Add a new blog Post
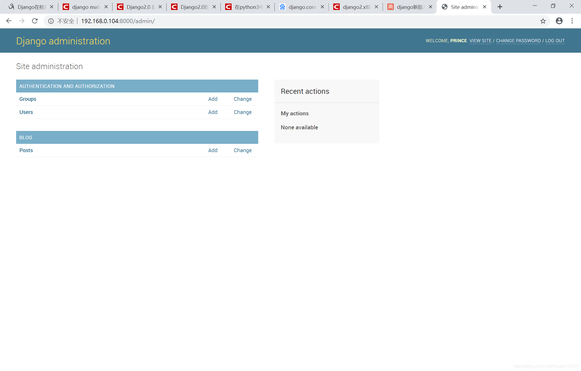This screenshot has height=371, width=581. [x=213, y=150]
